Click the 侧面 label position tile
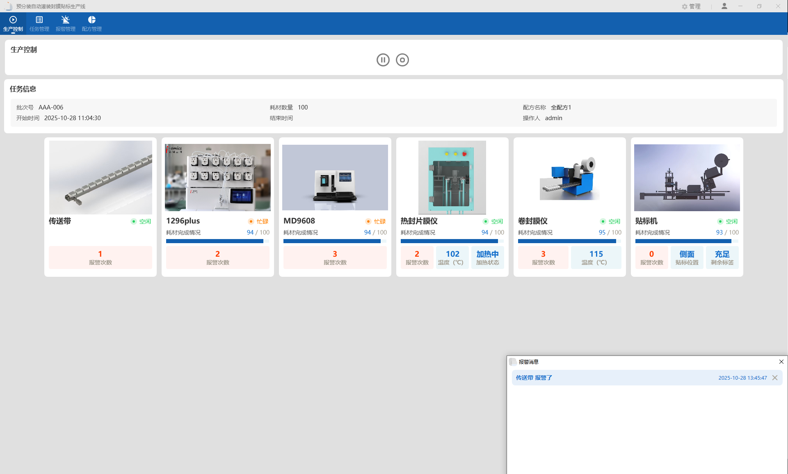The height and width of the screenshot is (474, 788). coord(687,258)
